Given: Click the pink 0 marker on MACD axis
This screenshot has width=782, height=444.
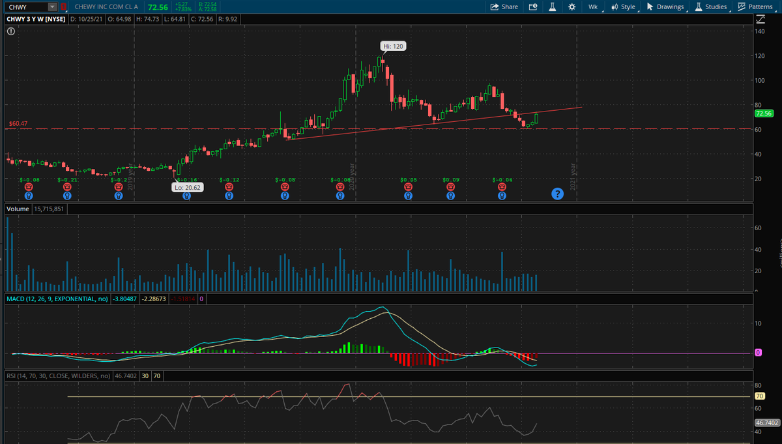Looking at the screenshot, I should point(758,353).
